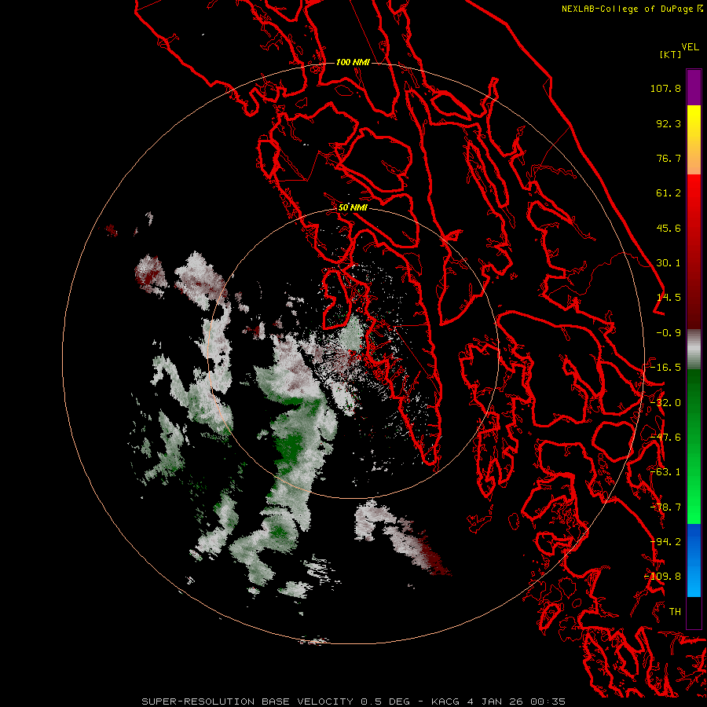Click the -47.6 velocity scale value
The height and width of the screenshot is (707, 707).
point(665,438)
